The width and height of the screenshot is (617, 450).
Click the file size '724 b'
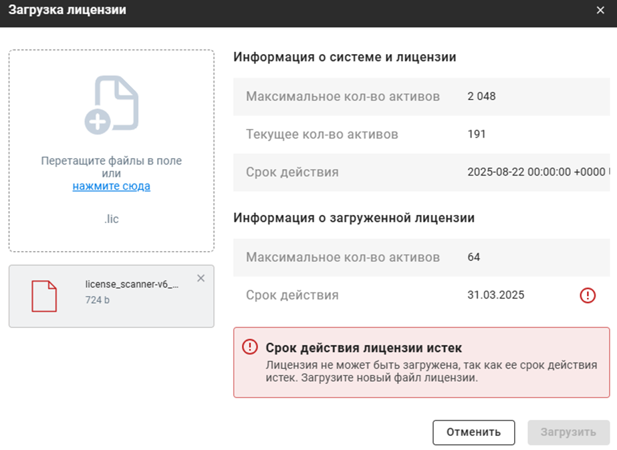tap(97, 300)
